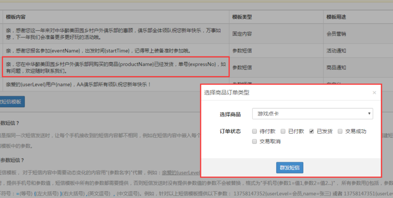
Task: Check the 待付款 order status box
Action: [x=254, y=132]
